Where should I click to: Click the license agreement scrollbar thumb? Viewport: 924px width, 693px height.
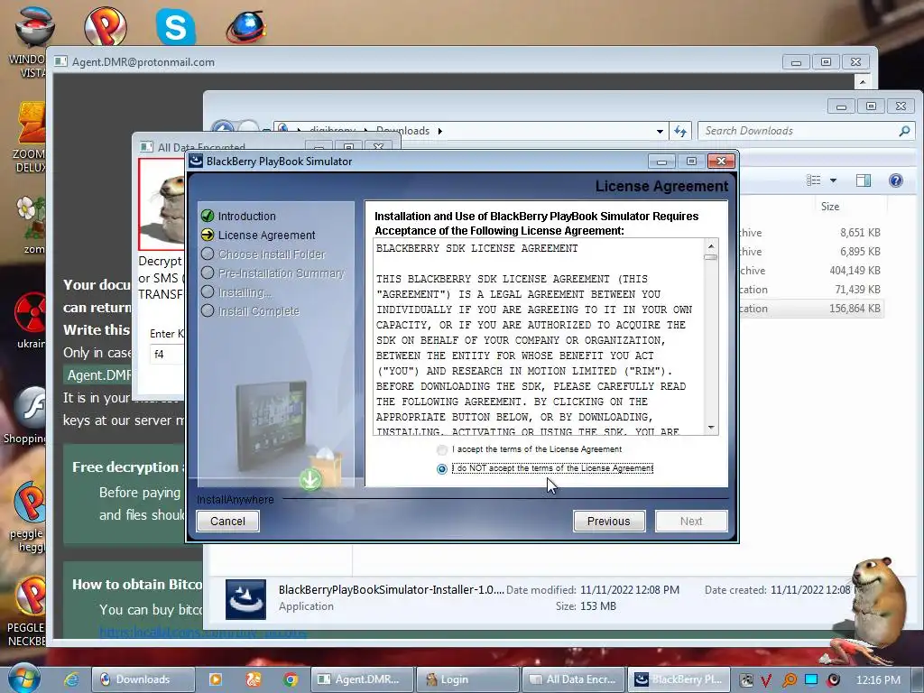point(711,257)
